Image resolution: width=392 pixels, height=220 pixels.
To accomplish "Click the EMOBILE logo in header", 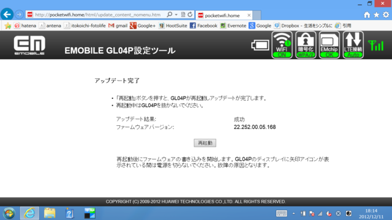I will [x=29, y=45].
